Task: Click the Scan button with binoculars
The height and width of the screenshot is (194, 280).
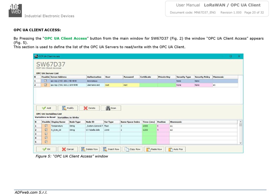Action: pyautogui.click(x=111, y=108)
